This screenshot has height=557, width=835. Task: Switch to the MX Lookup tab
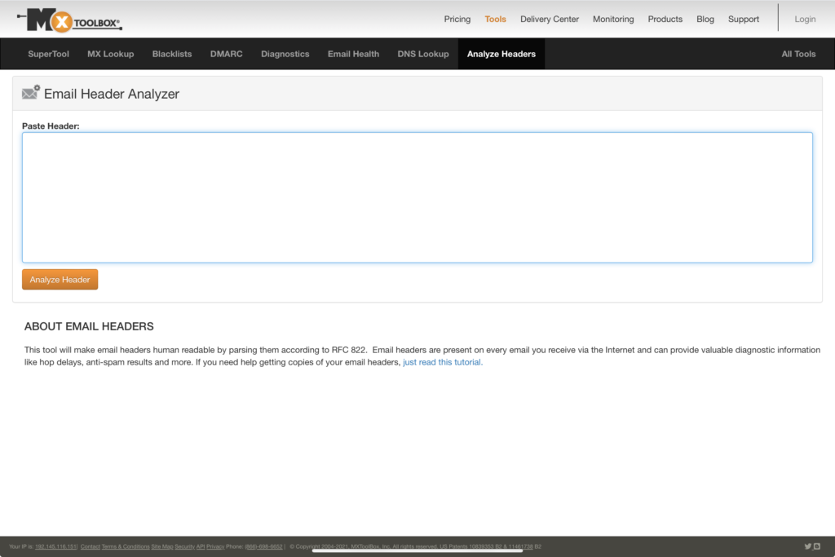click(111, 54)
